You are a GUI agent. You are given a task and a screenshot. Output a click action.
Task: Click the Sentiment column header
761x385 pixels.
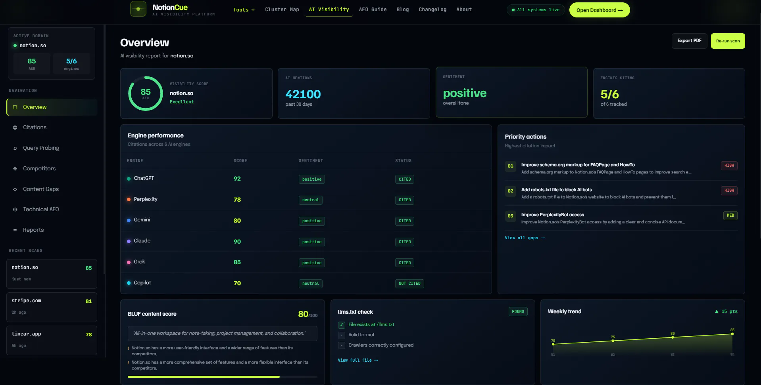click(311, 161)
